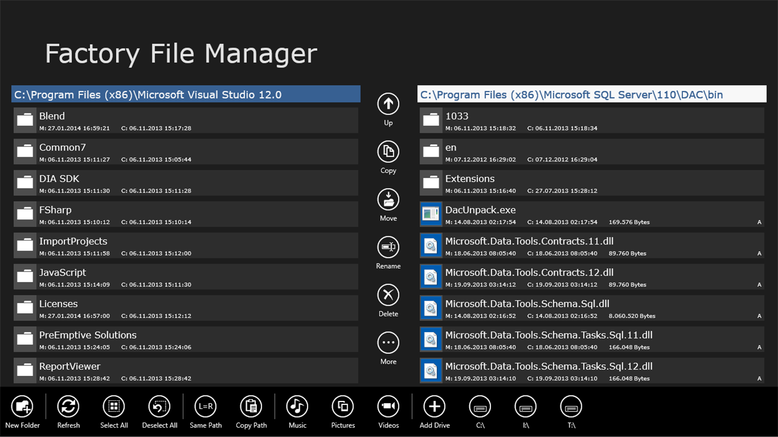
Task: Click Deselect All in bottom bar
Action: pyautogui.click(x=160, y=406)
